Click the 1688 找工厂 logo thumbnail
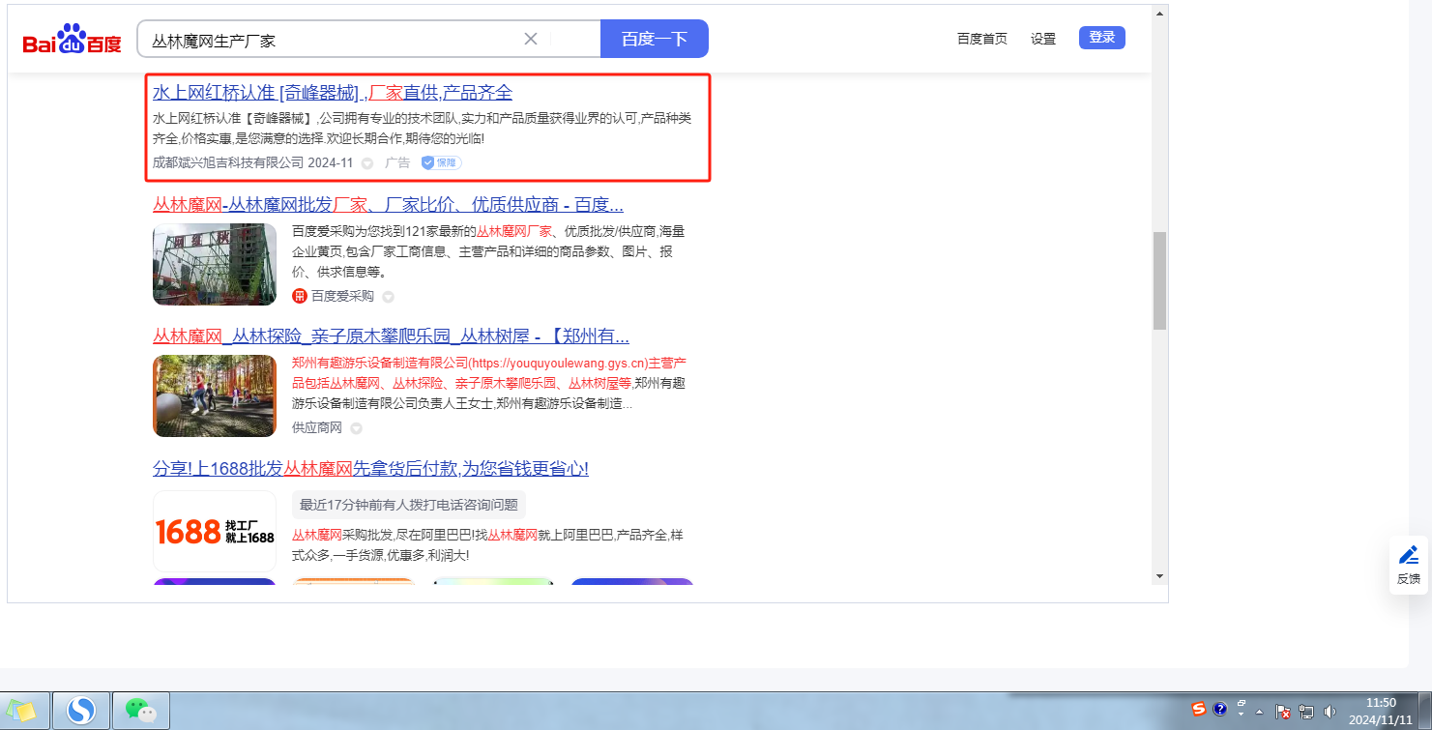Image resolution: width=1432 pixels, height=730 pixels. pos(215,531)
